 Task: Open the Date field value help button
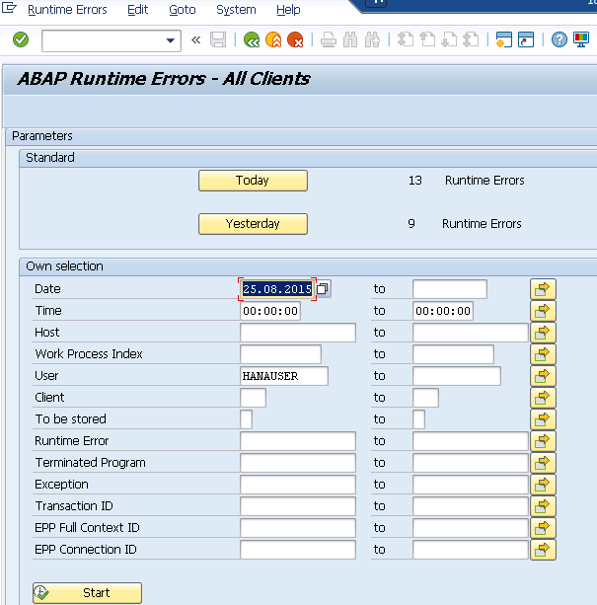point(323,289)
